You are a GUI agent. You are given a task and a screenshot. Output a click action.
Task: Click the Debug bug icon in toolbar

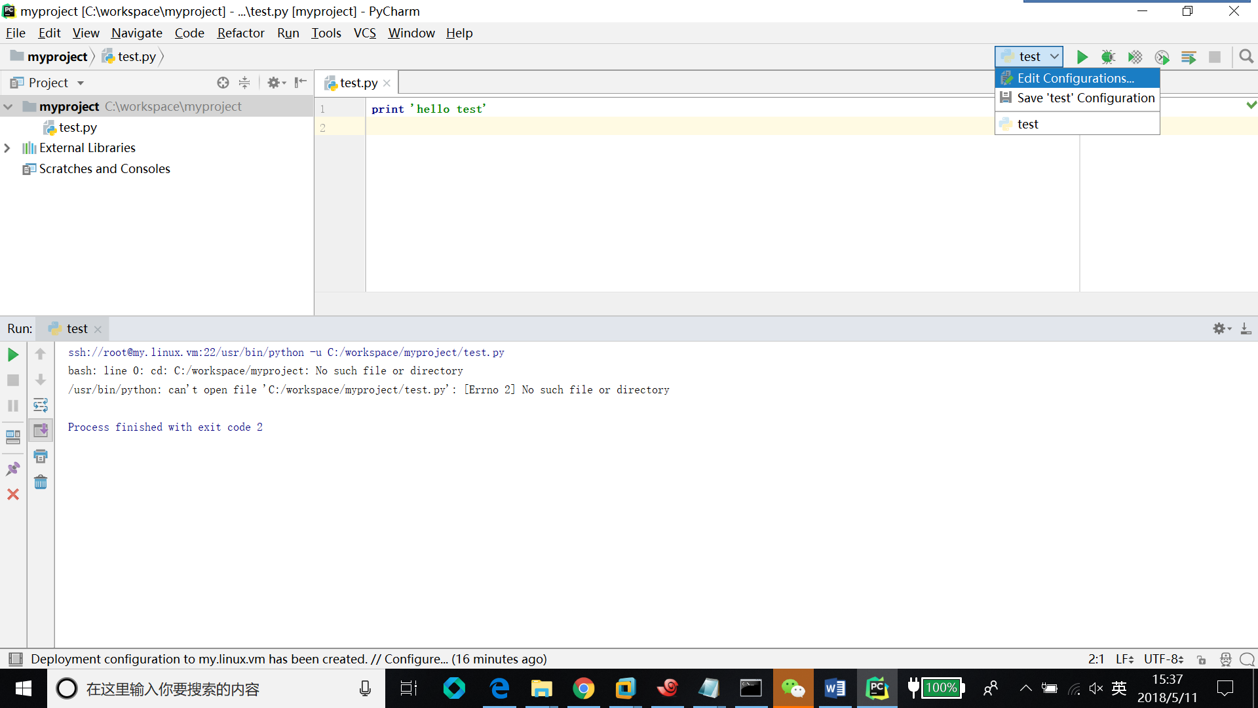(x=1108, y=57)
